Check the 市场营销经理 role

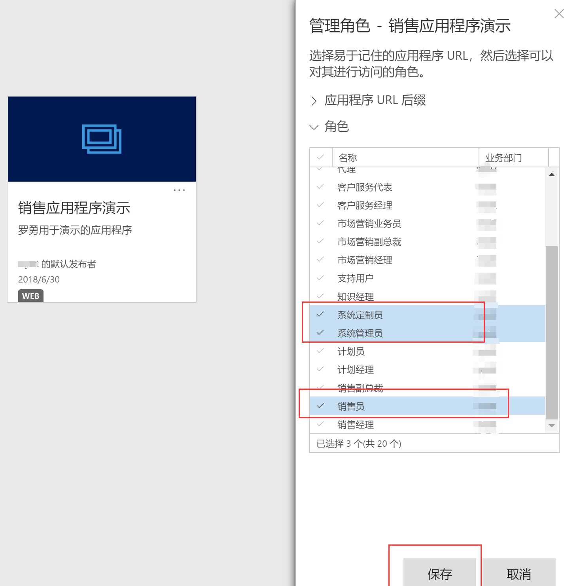[320, 260]
